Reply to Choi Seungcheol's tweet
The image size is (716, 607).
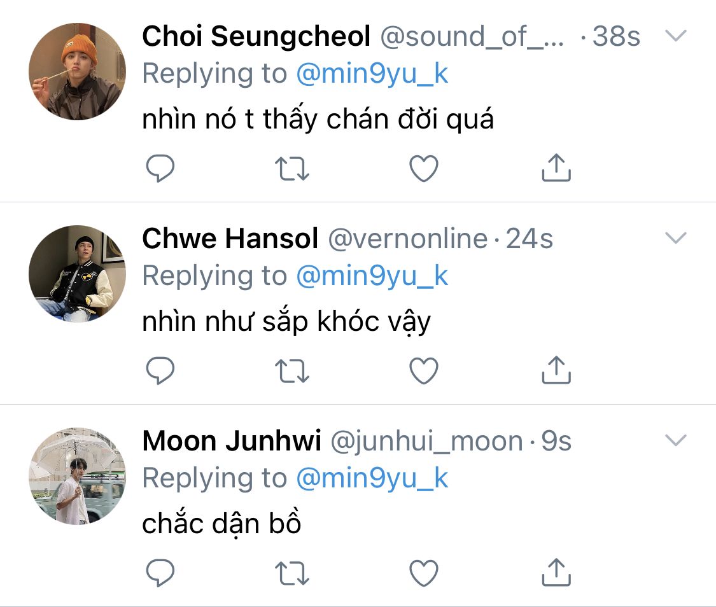click(x=160, y=169)
